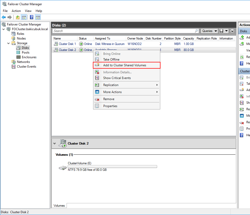Click the blue Help icon in the toolbar

coord(31,17)
